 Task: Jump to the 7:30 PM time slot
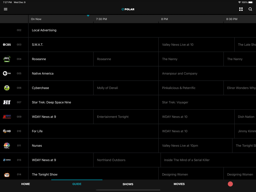pyautogui.click(x=101, y=19)
